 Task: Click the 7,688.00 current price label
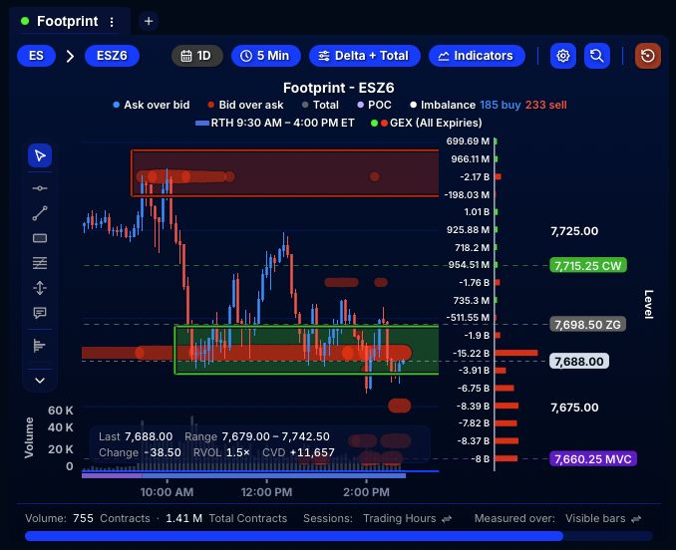579,362
